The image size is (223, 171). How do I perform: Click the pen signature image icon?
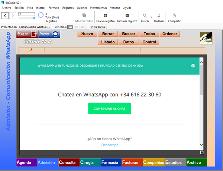pyautogui.click(x=206, y=38)
